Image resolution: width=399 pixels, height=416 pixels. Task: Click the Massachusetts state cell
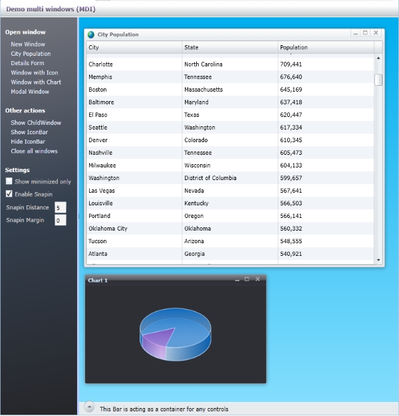[230, 90]
